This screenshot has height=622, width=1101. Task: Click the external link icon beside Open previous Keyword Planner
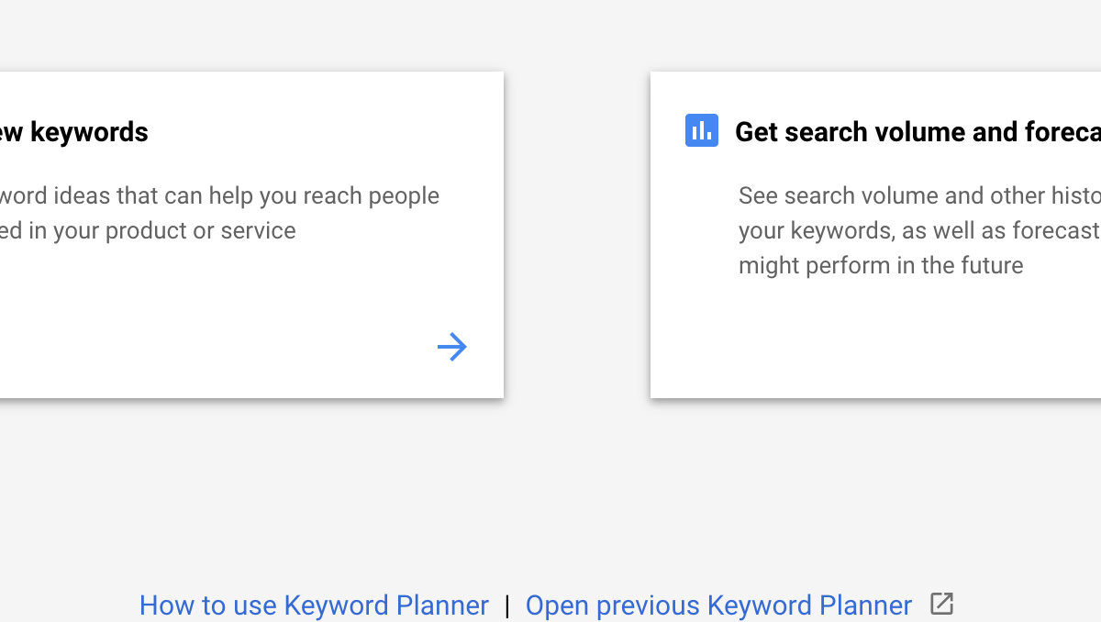pyautogui.click(x=941, y=604)
